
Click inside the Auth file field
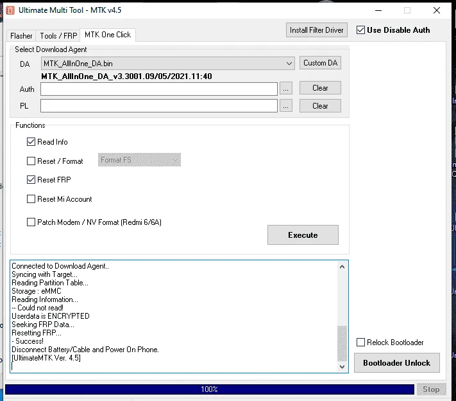[159, 89]
